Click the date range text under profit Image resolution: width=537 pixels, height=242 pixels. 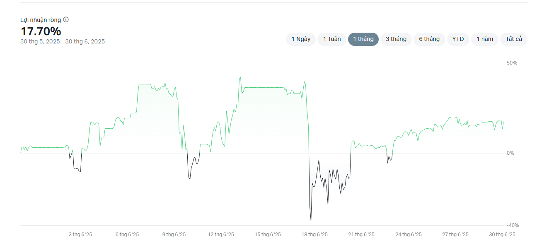[x=63, y=41]
